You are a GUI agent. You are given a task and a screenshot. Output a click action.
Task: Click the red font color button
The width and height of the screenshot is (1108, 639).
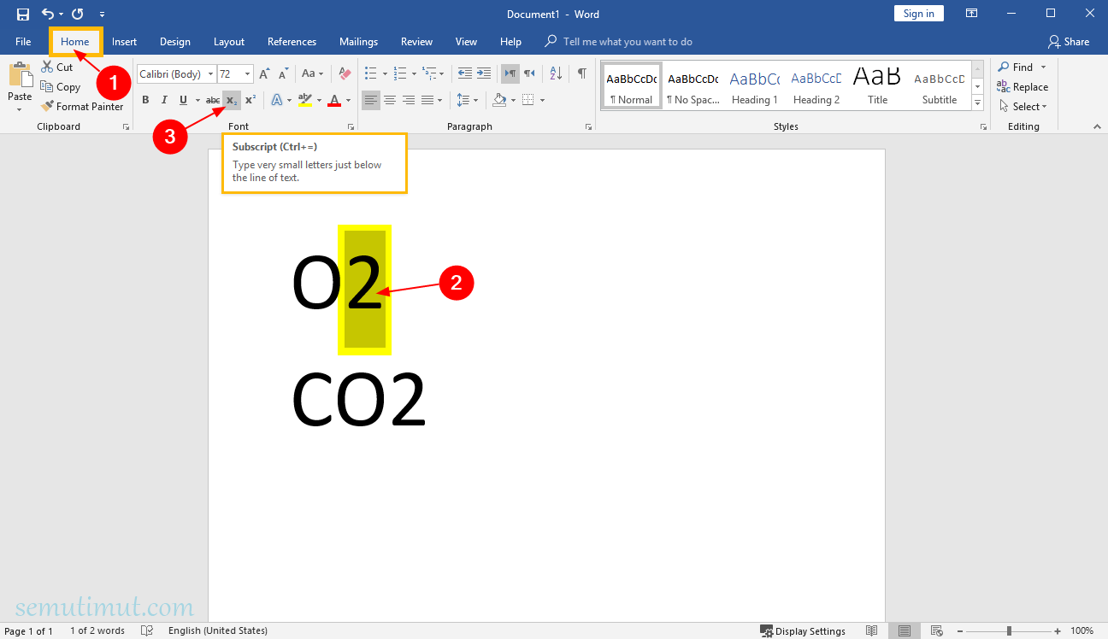(334, 100)
